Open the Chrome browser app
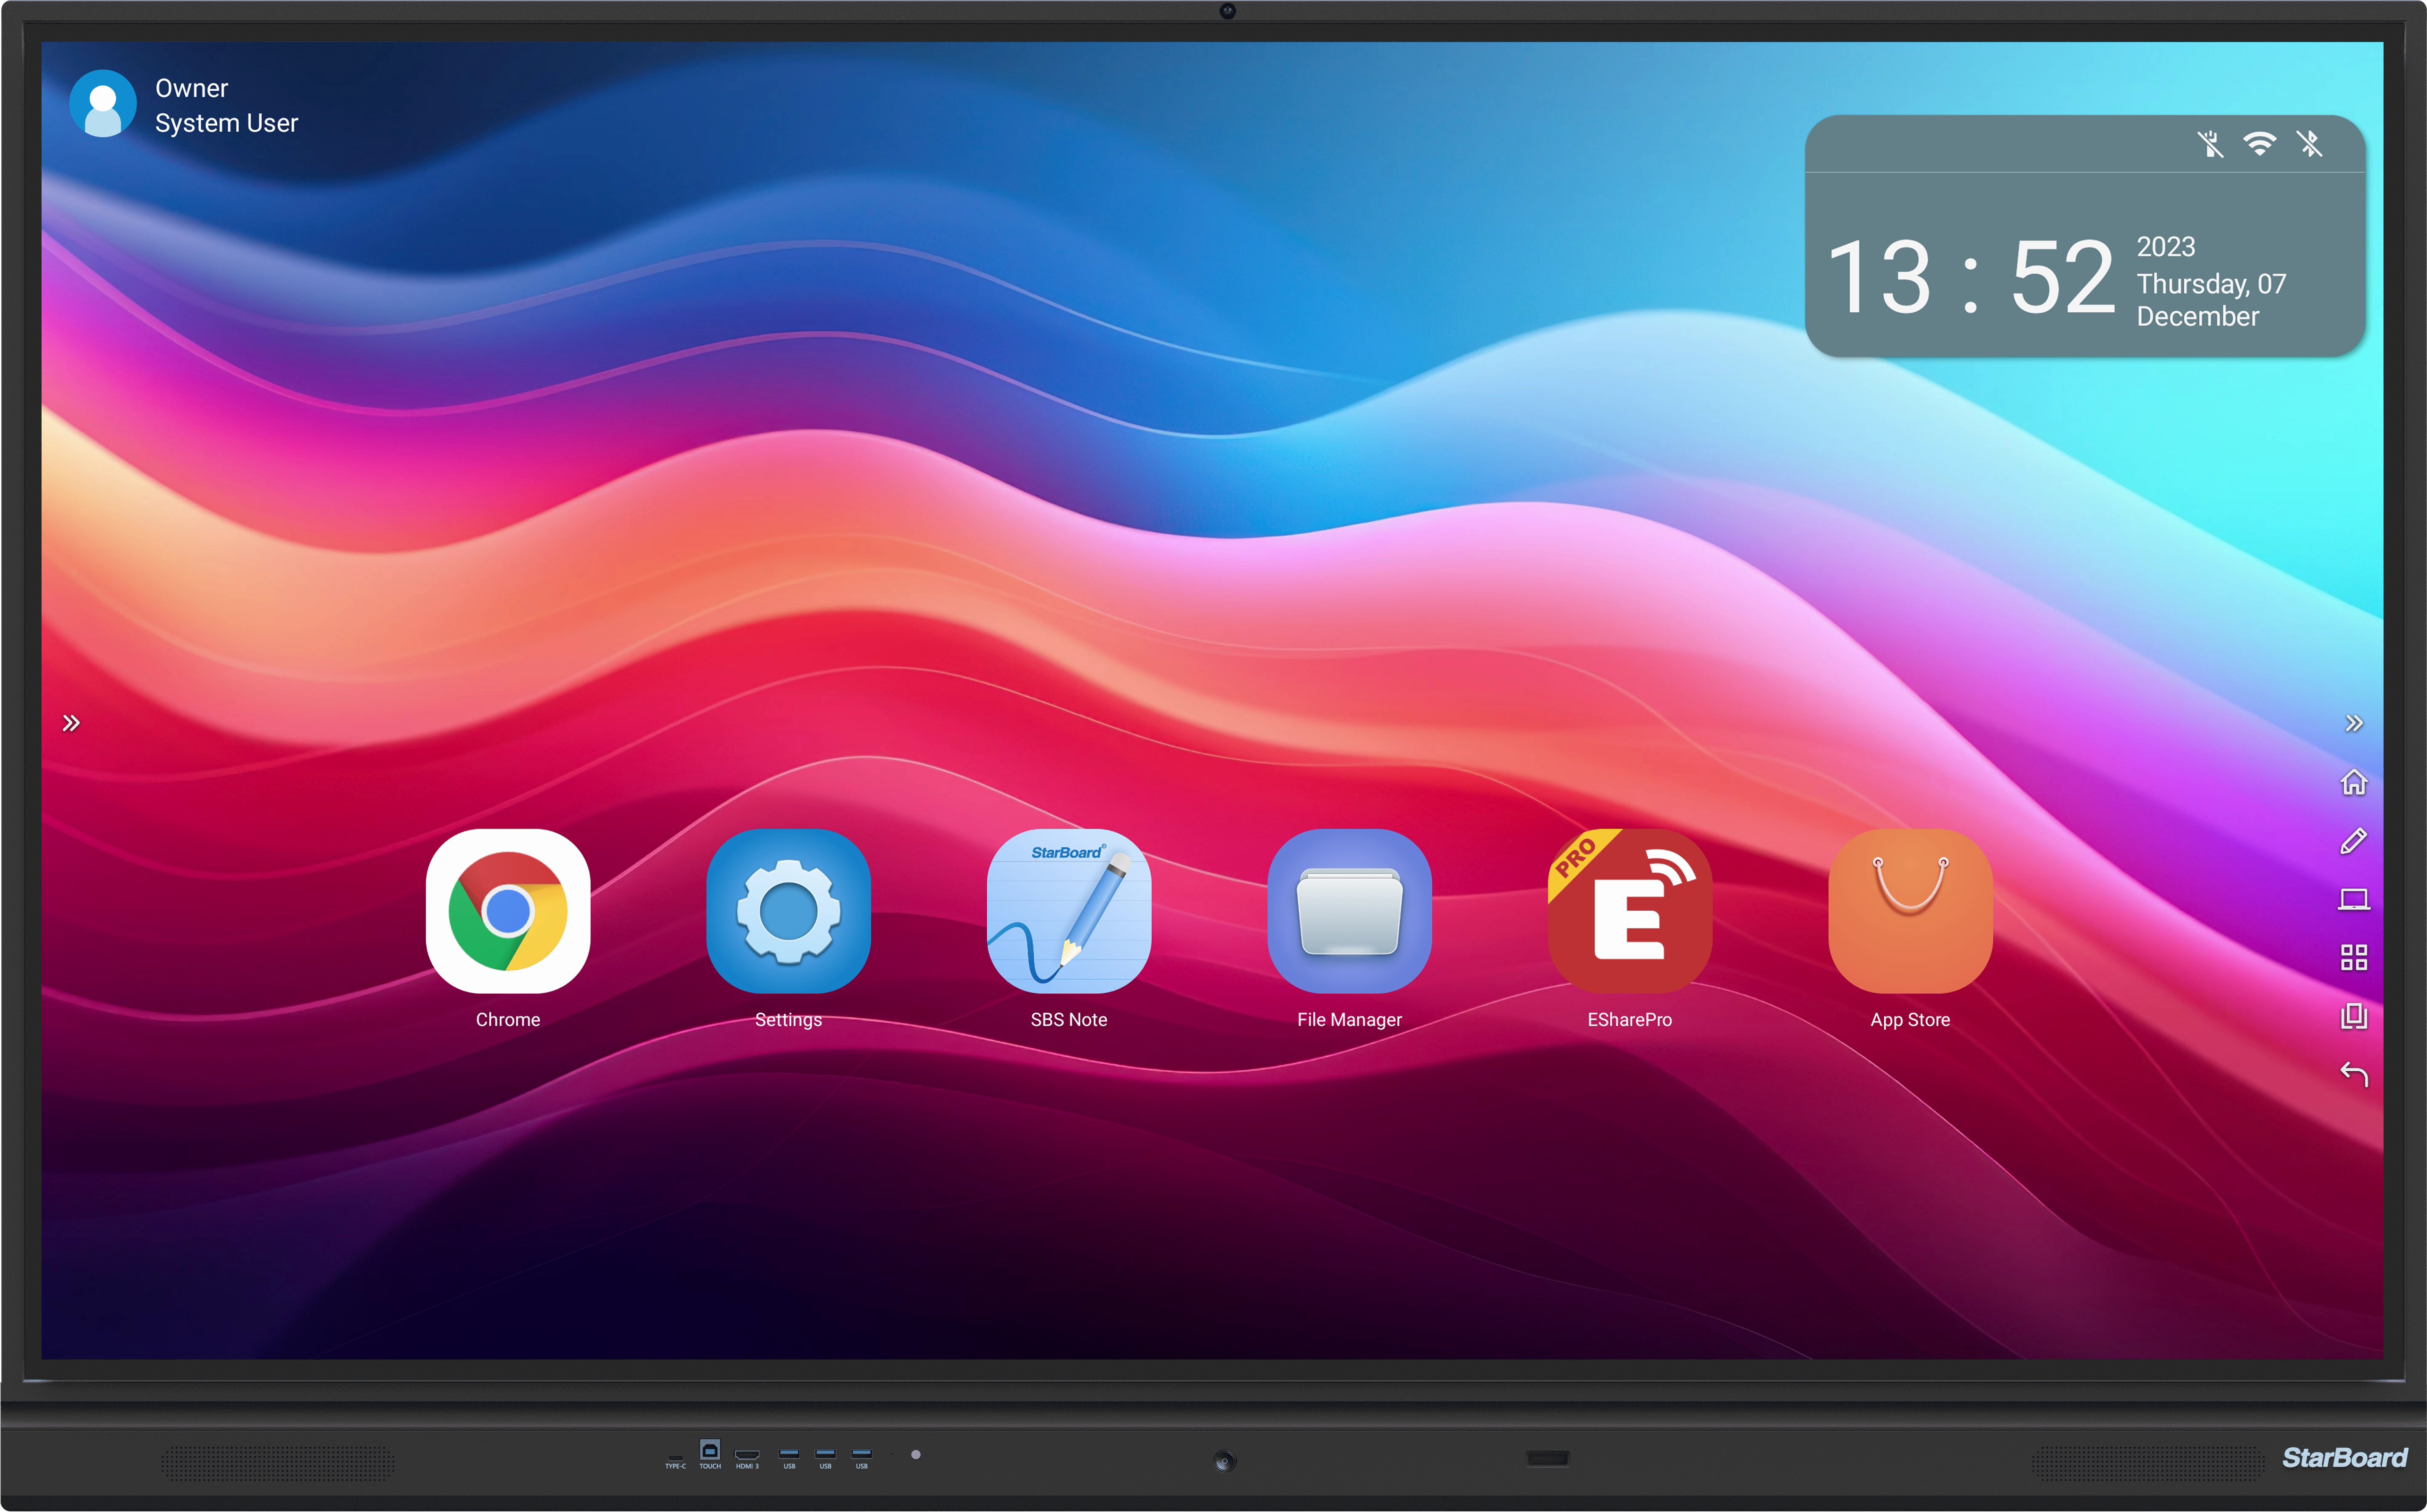Viewport: 2427px width, 1512px height. tap(507, 911)
